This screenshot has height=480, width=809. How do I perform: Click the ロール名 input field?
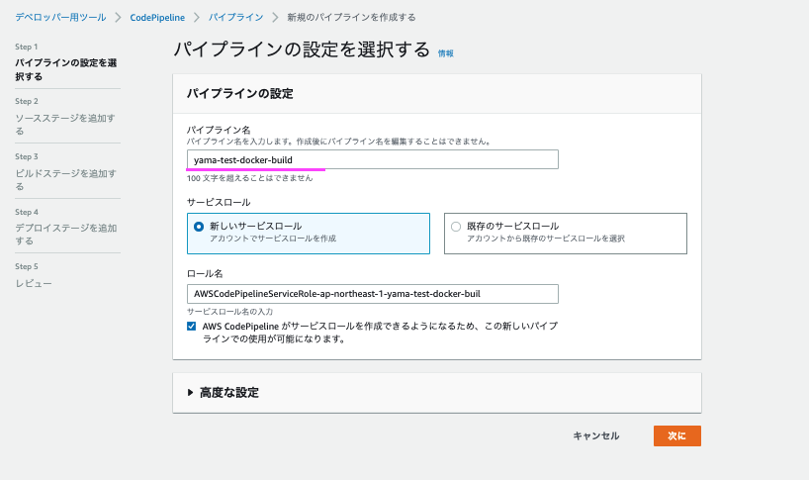tap(373, 294)
